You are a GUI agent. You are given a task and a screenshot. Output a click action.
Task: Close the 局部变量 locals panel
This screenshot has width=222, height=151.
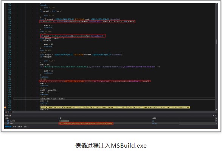(x=216, y=116)
